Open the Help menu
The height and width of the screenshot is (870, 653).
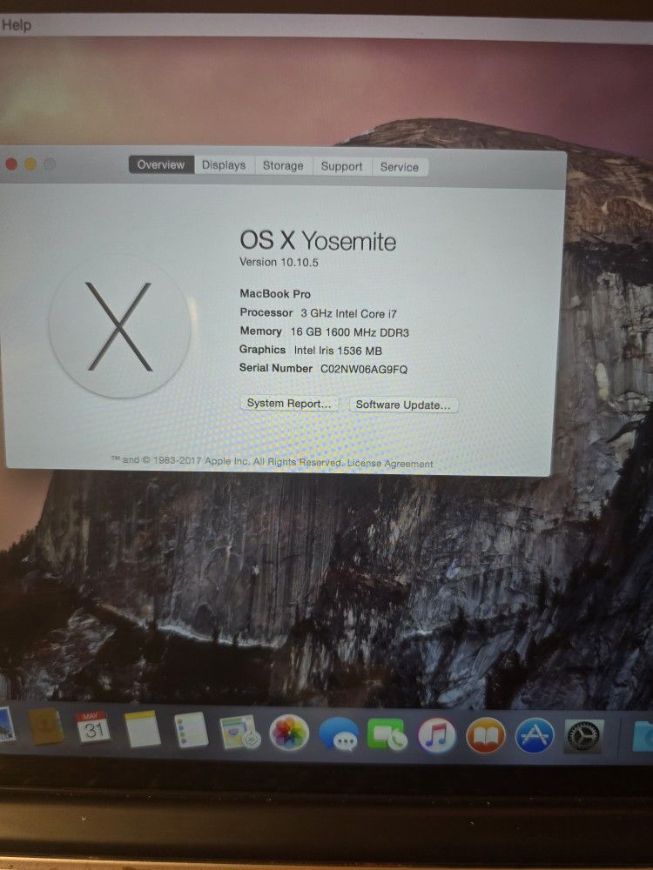(16, 25)
